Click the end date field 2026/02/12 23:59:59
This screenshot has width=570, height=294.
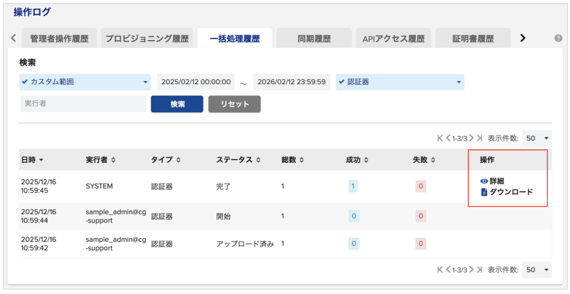292,82
